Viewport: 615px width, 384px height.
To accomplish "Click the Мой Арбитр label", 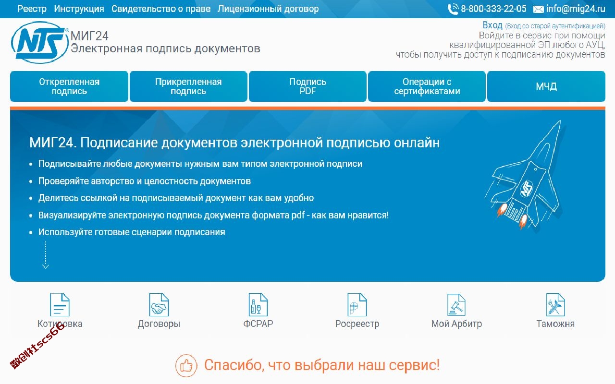I will [x=456, y=324].
